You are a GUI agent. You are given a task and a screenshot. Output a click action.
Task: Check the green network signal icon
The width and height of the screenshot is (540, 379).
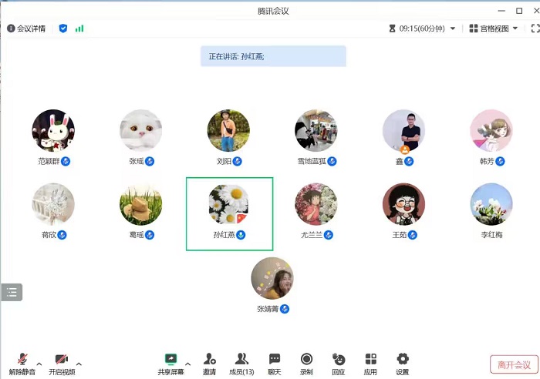79,29
